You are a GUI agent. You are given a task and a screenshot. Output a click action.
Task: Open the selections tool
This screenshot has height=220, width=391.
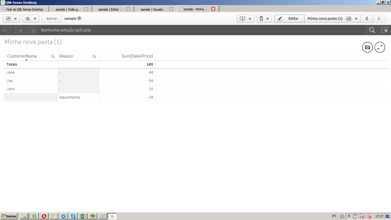385,30
